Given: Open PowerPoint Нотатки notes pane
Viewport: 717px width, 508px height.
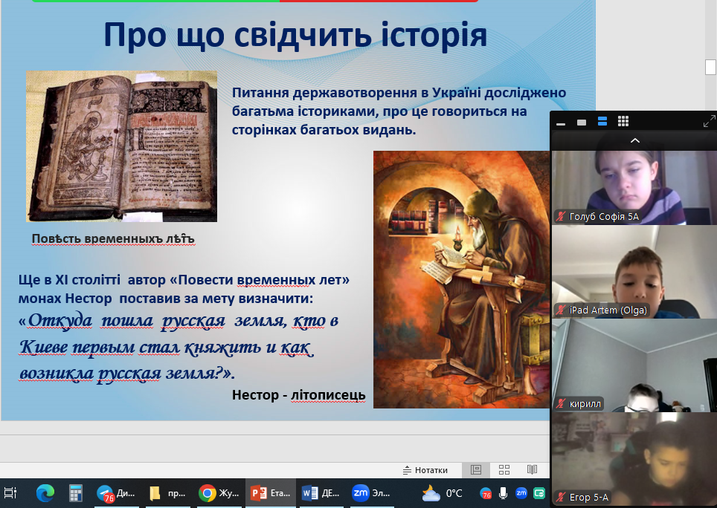Looking at the screenshot, I should (425, 470).
